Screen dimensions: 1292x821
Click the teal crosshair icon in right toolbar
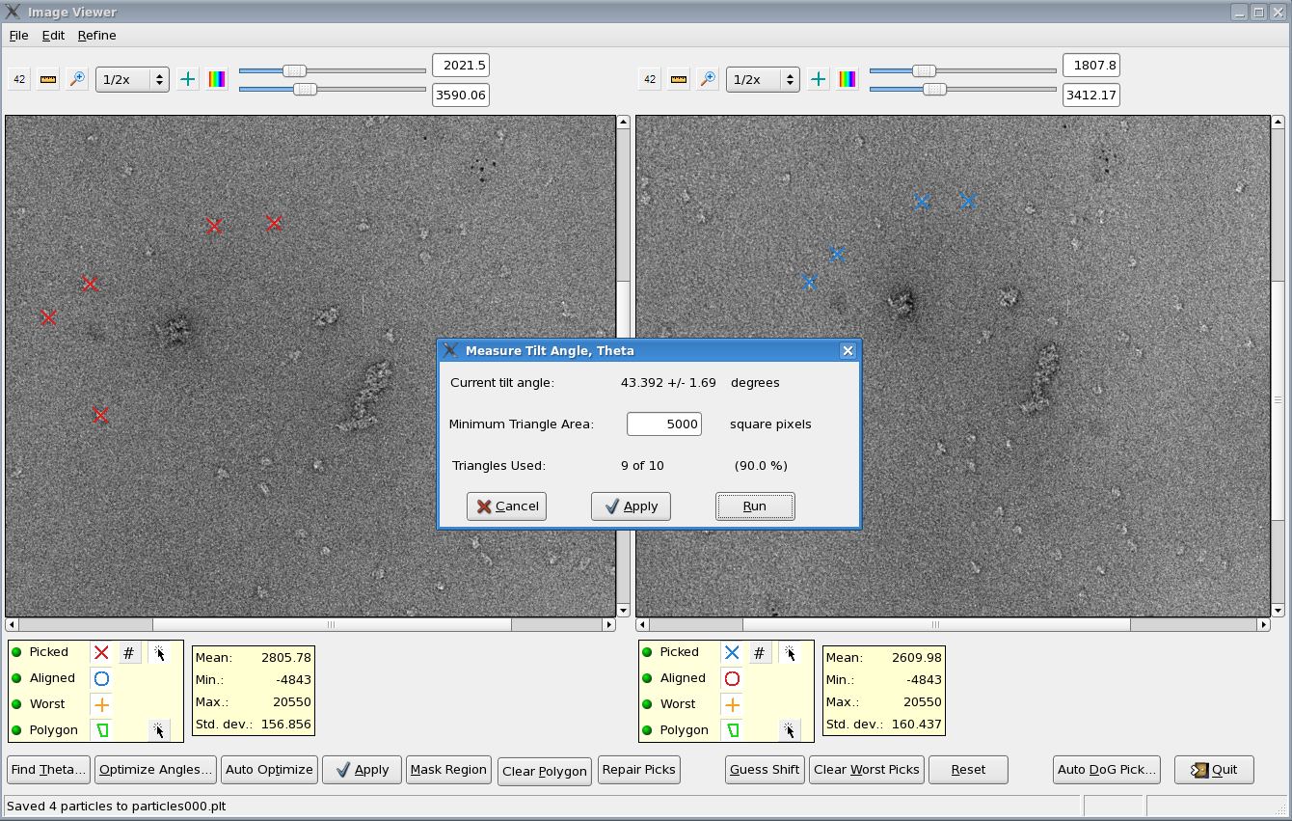coord(819,79)
